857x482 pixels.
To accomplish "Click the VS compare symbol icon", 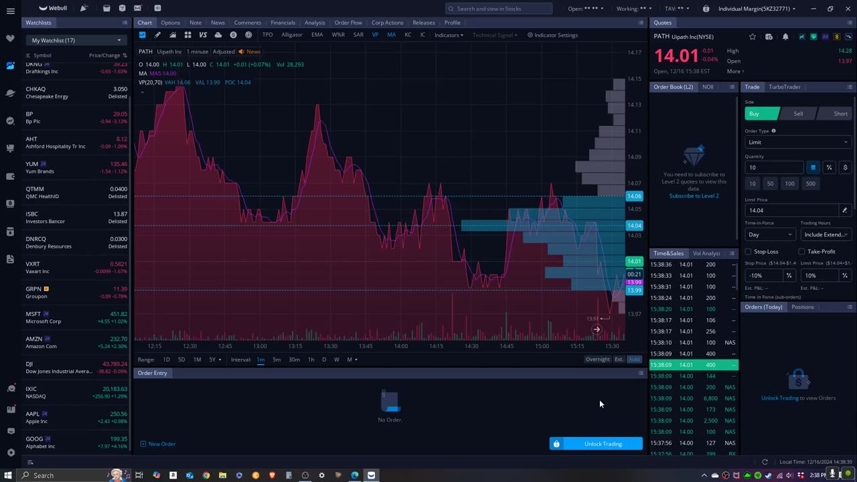I will coord(203,35).
